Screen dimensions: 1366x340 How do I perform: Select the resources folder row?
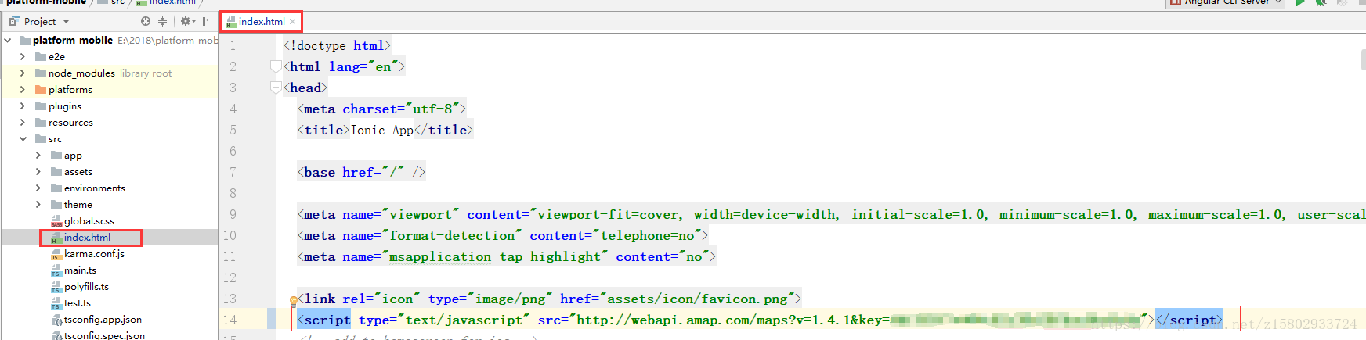(109, 122)
